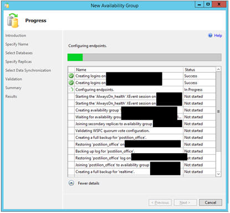The height and width of the screenshot is (213, 230).
Task: Click the Help link
Action: pos(218,35)
